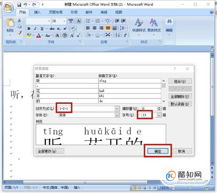Switch to 邮件 (Mailings) tab
The height and width of the screenshot is (193, 217).
(x=89, y=12)
